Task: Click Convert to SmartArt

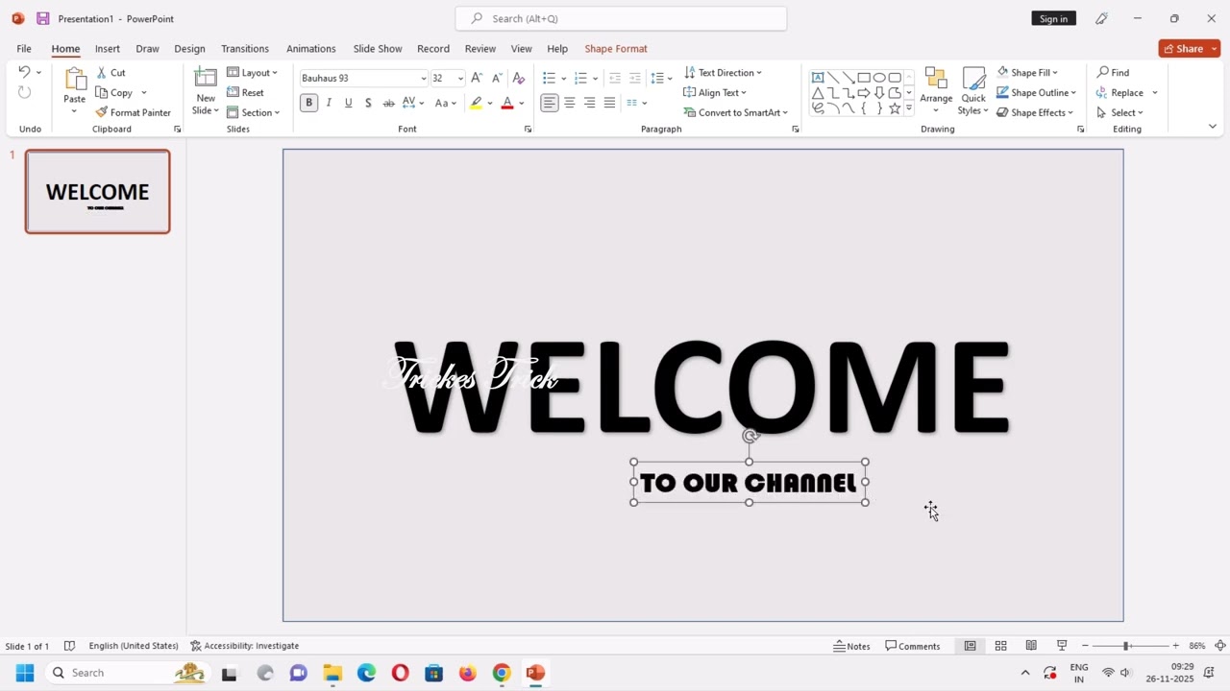Action: pos(735,112)
